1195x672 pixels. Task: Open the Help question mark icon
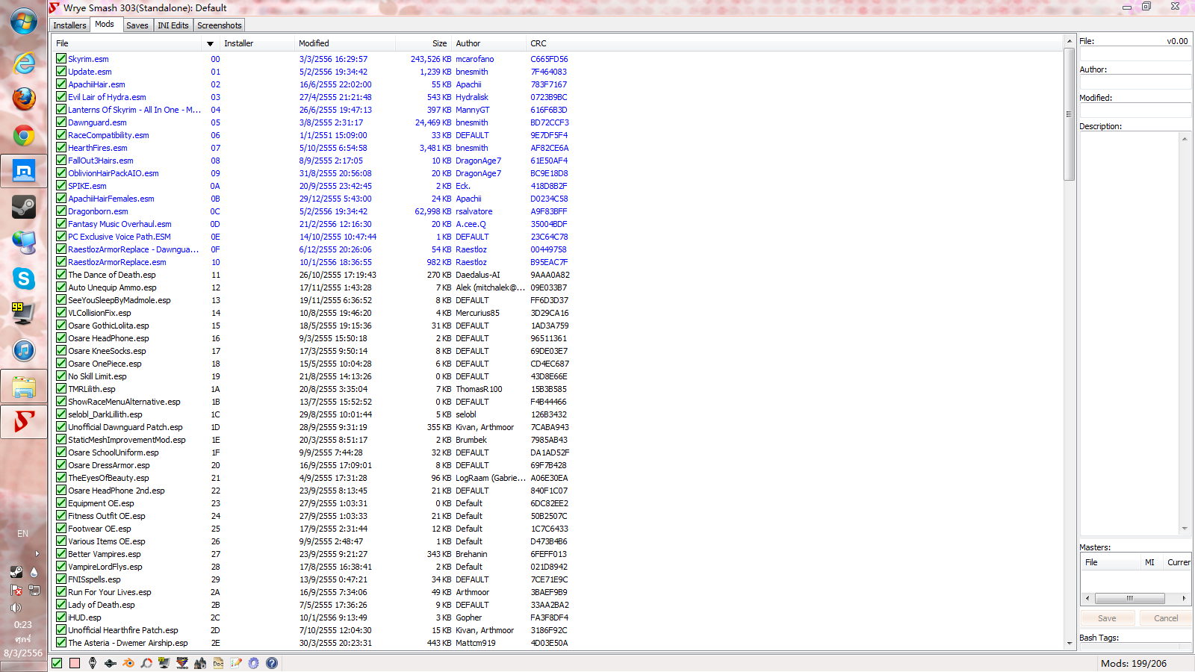[x=272, y=663]
